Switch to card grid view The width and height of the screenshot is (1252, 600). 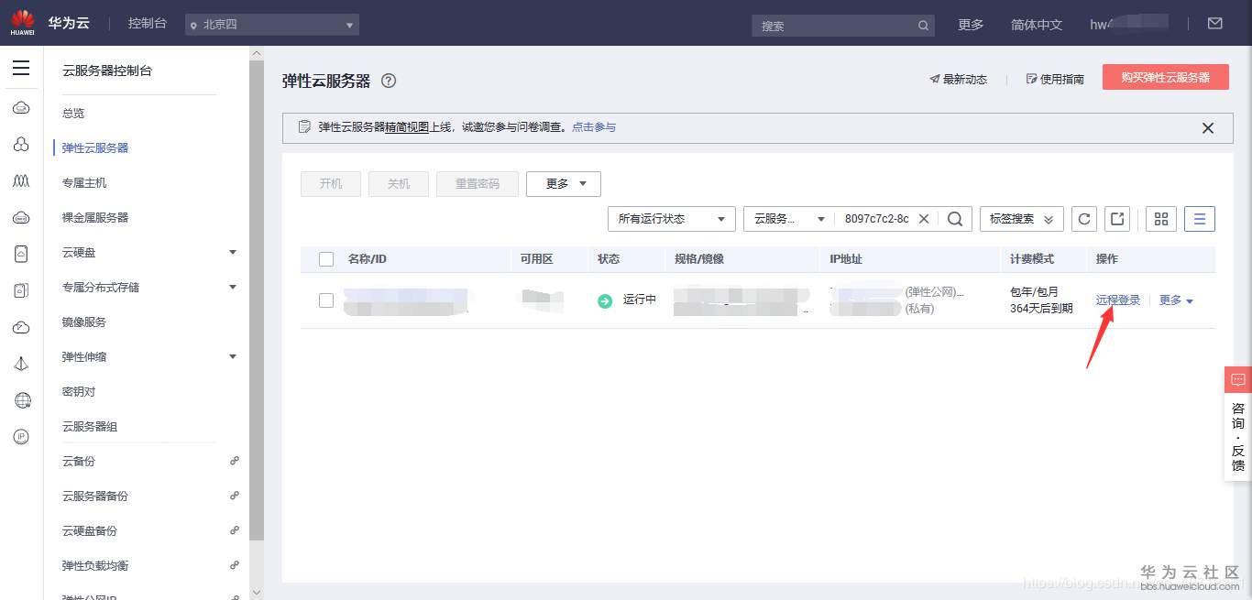tap(1161, 219)
